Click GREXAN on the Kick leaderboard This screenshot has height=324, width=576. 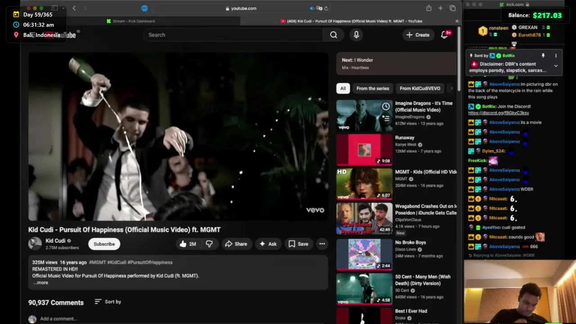528,27
